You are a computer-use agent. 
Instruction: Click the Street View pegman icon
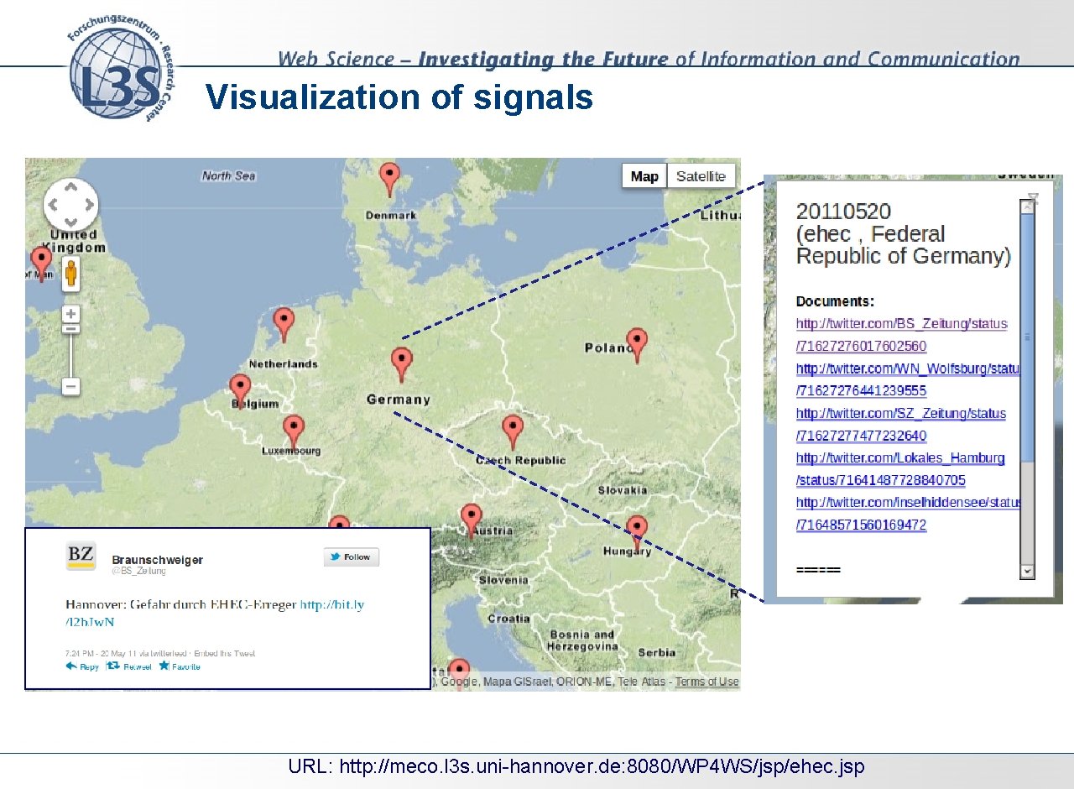(71, 274)
